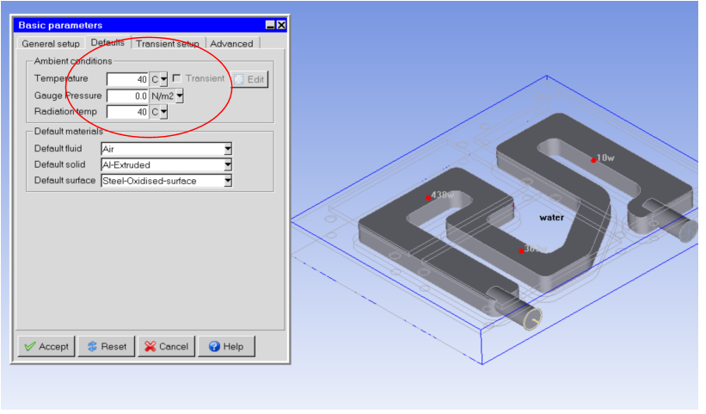The width and height of the screenshot is (706, 414).
Task: Click the ambient Temperature input field
Action: click(x=127, y=79)
